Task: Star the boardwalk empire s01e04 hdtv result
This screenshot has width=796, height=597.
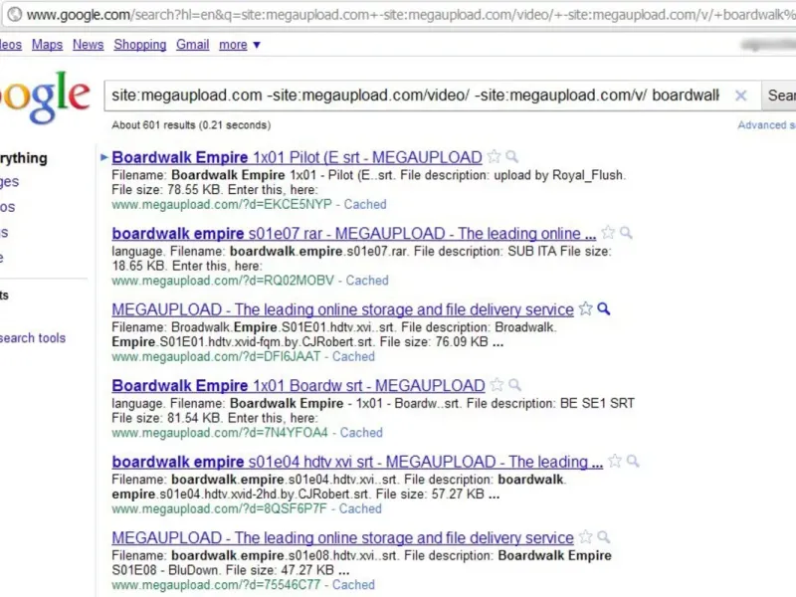Action: [615, 461]
